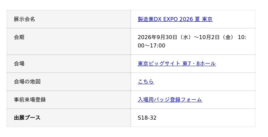
Task: Click 東京ビッグサイト in the venue link
Action: click(159, 63)
